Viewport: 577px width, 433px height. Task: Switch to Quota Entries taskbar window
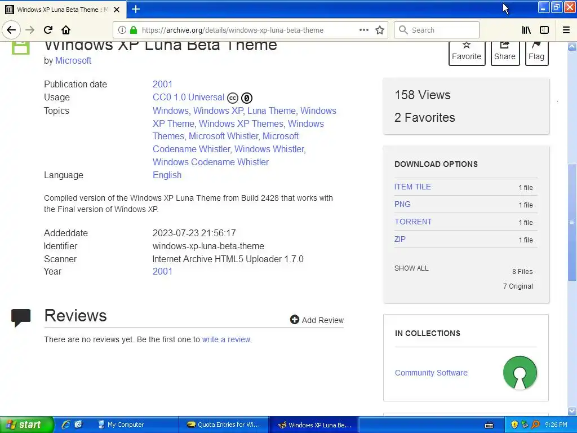224,425
